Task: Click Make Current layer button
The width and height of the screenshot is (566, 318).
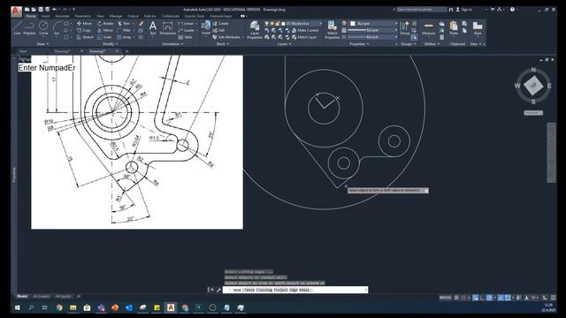Action: [305, 30]
